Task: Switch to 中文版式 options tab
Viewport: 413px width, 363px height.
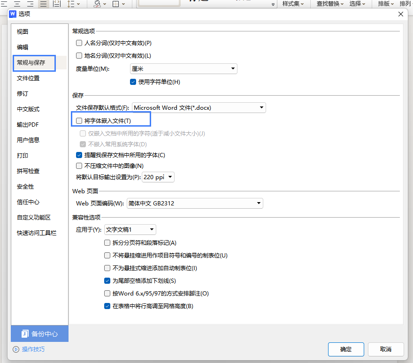Action: click(x=28, y=109)
